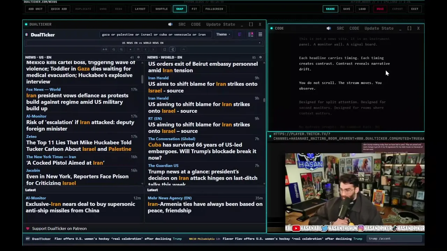The image size is (447, 251).
Task: Click the A-B compare button
Action: 105,50
